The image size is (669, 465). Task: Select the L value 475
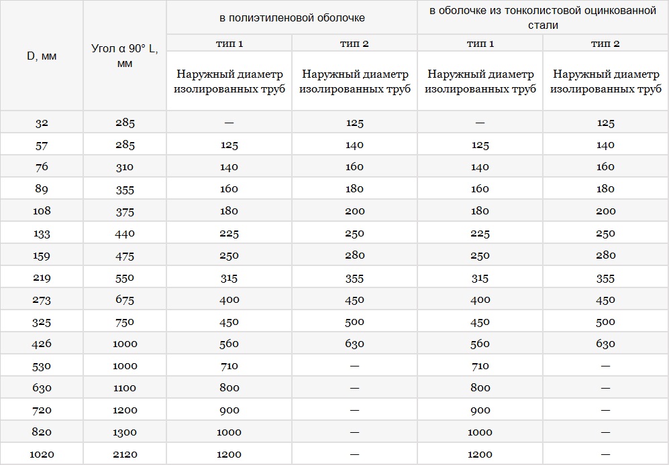(x=125, y=256)
